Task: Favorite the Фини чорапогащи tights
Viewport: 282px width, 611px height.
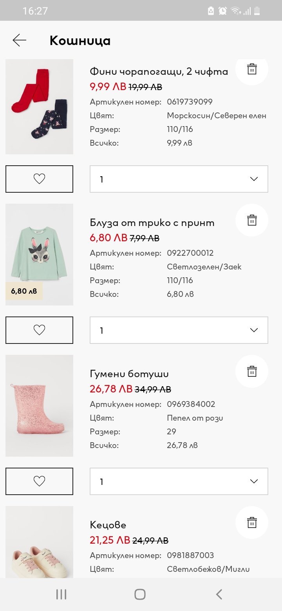Action: pyautogui.click(x=39, y=179)
